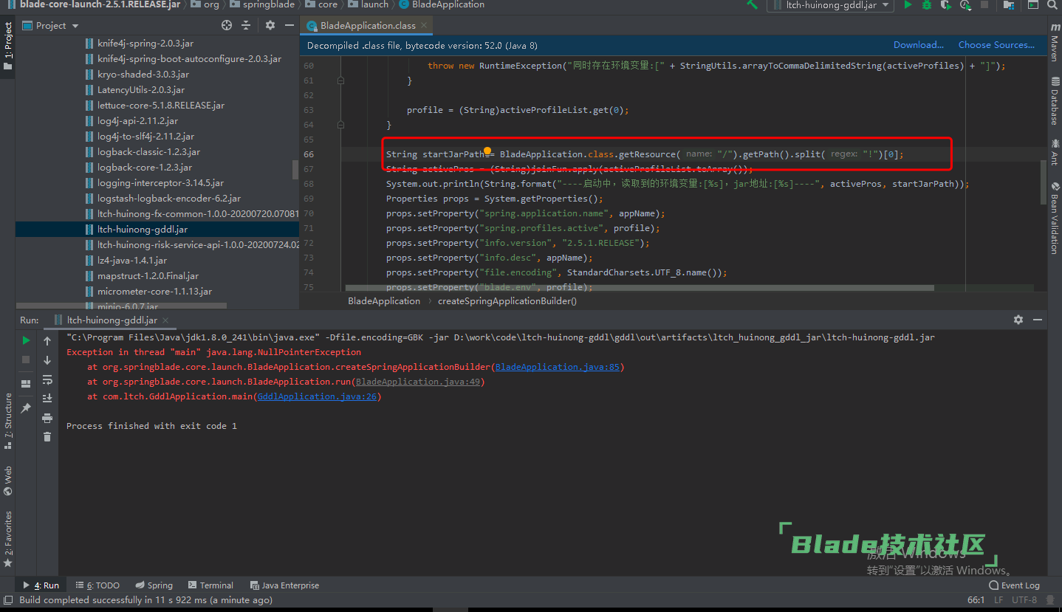Toggle scroll to end in the console
The height and width of the screenshot is (612, 1062).
[x=47, y=399]
